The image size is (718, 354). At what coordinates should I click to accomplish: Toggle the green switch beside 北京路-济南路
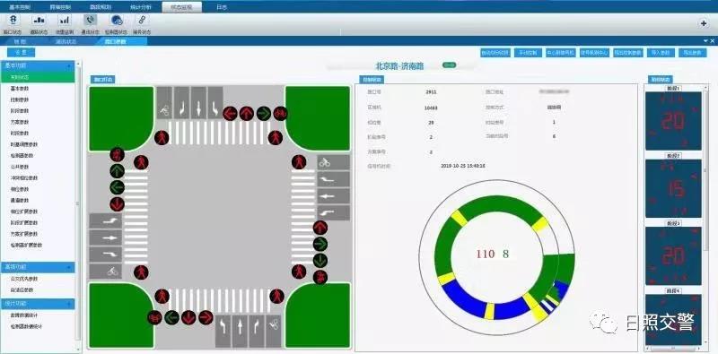[450, 65]
